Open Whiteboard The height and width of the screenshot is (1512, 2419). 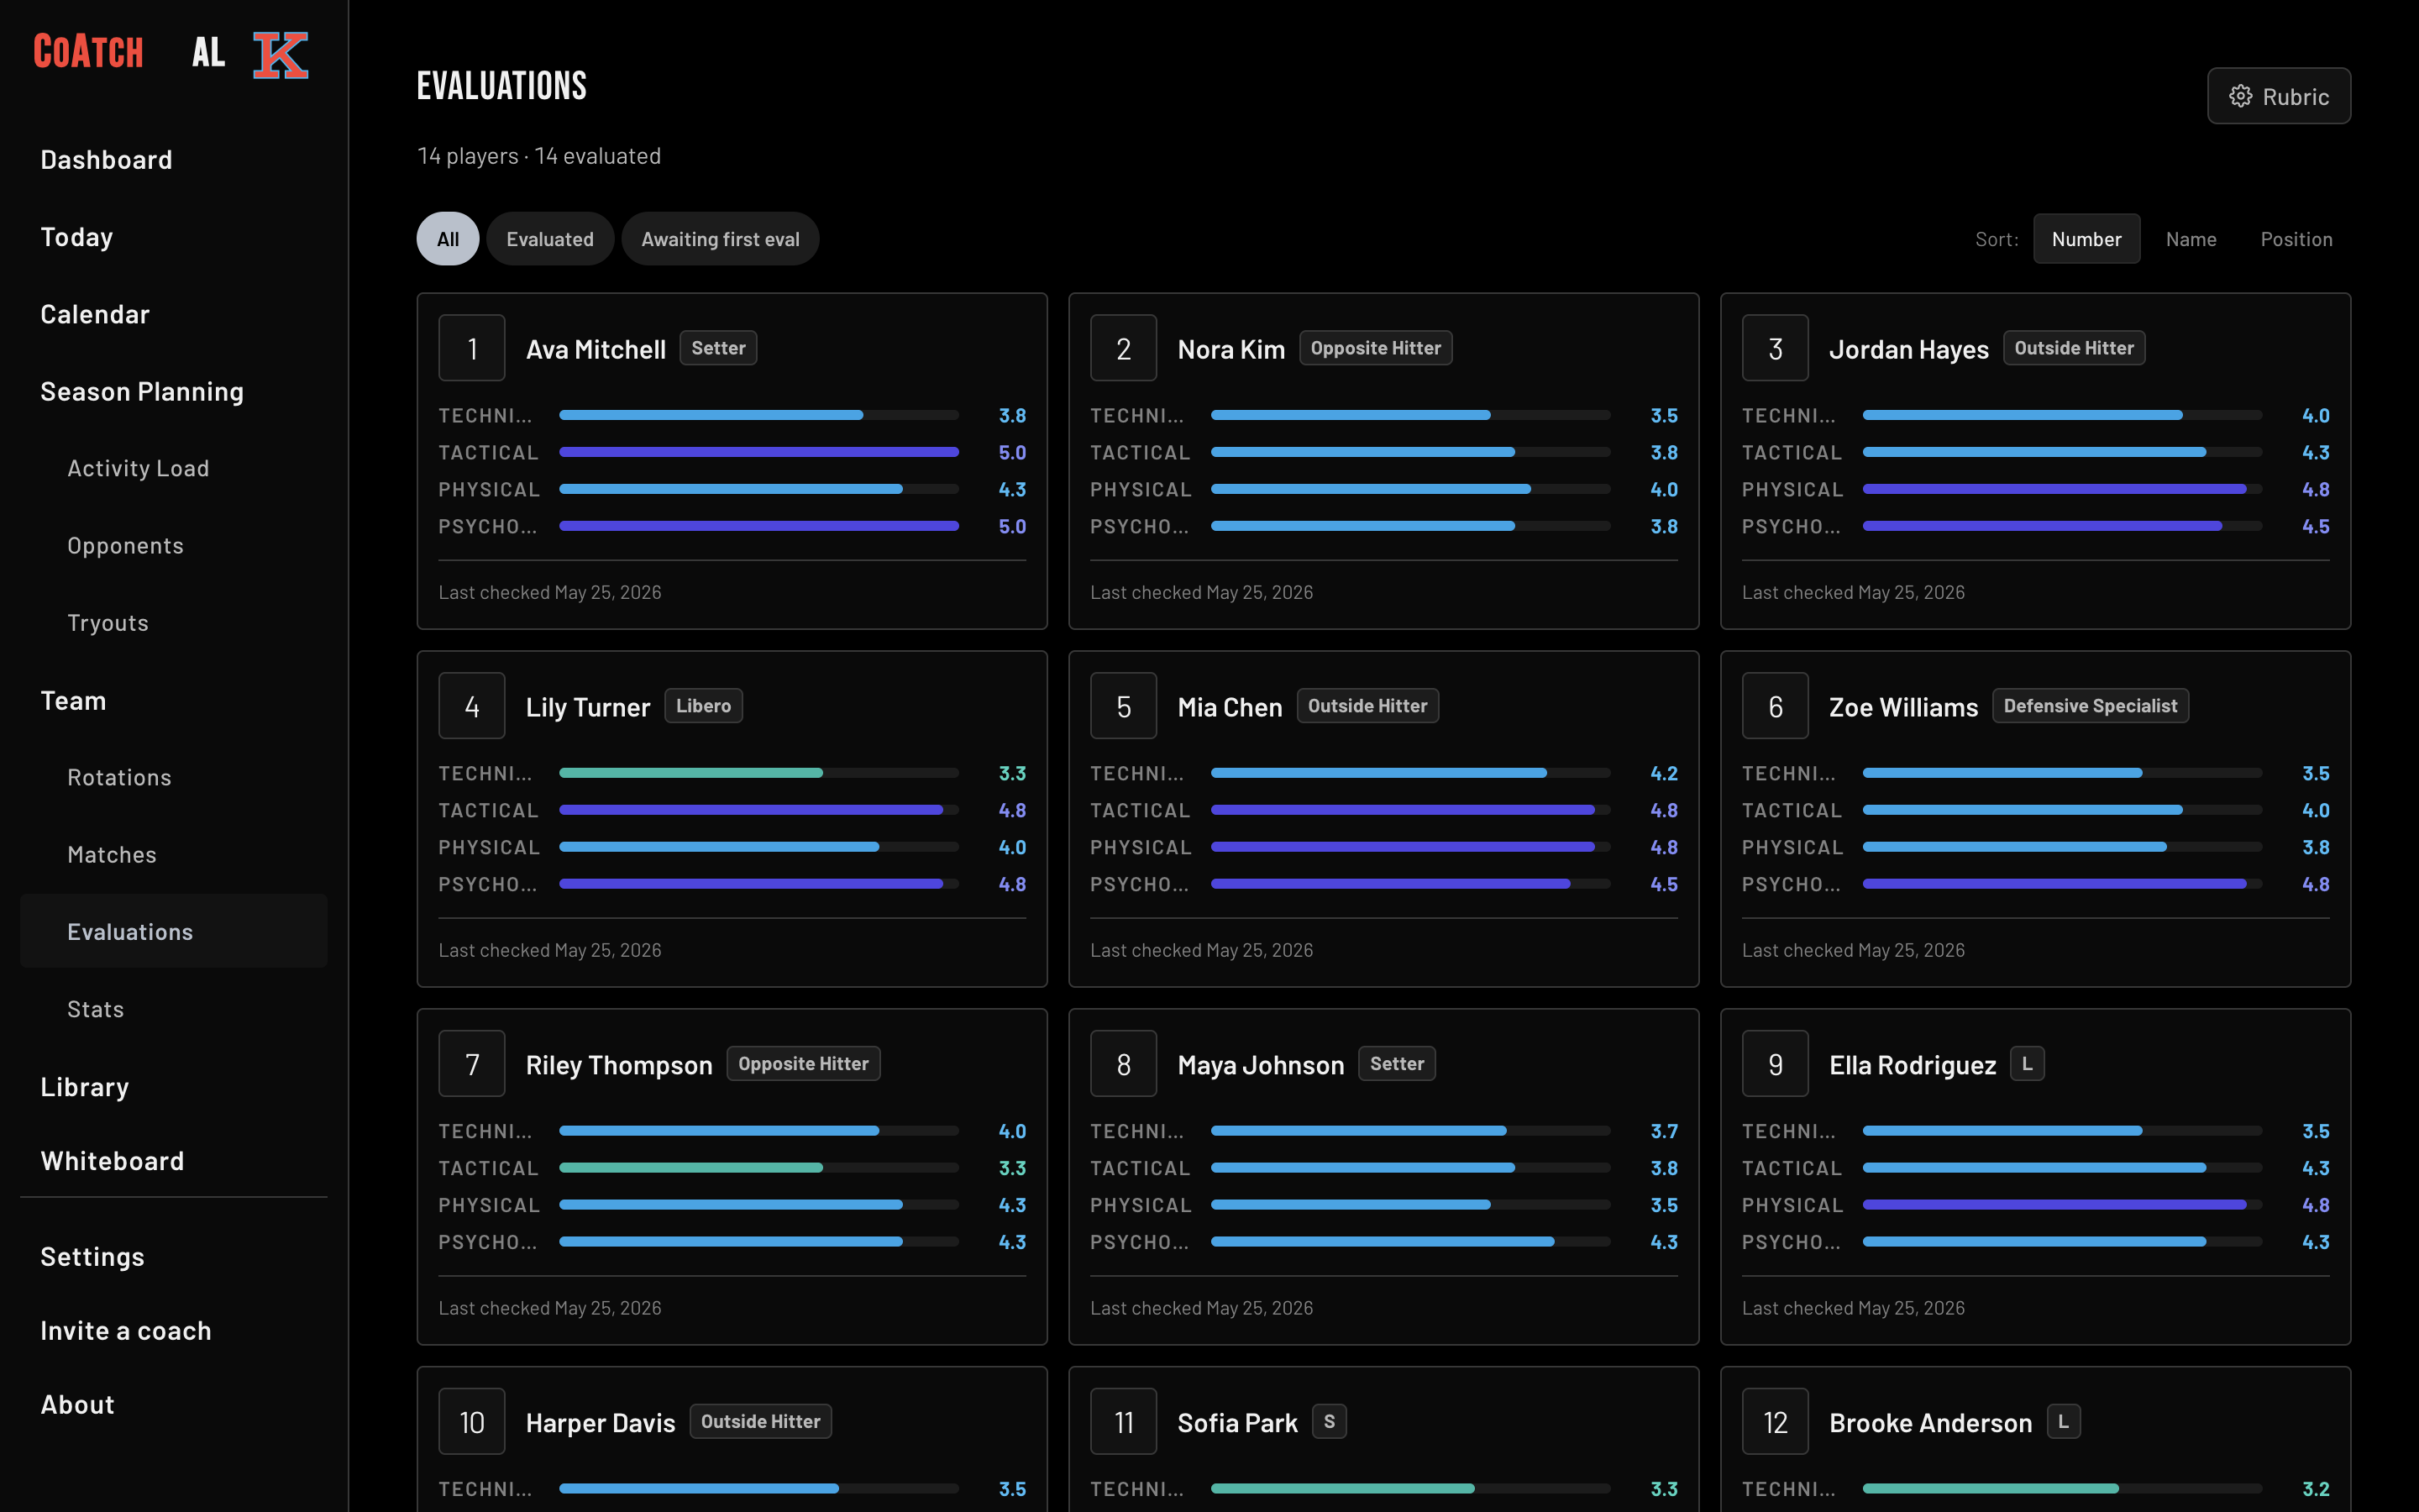[x=174, y=1160]
